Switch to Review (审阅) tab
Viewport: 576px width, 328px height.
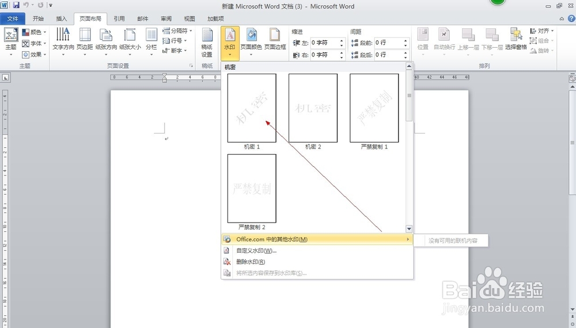click(166, 19)
